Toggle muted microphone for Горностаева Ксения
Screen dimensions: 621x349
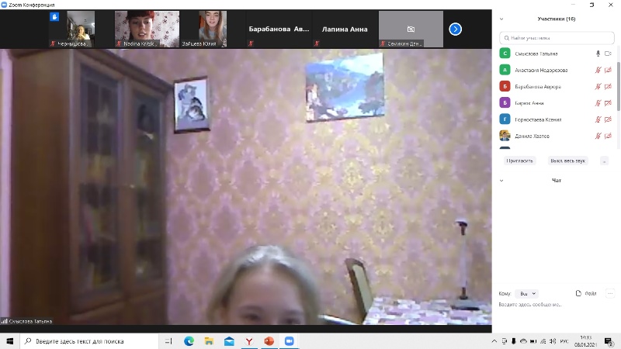598,119
